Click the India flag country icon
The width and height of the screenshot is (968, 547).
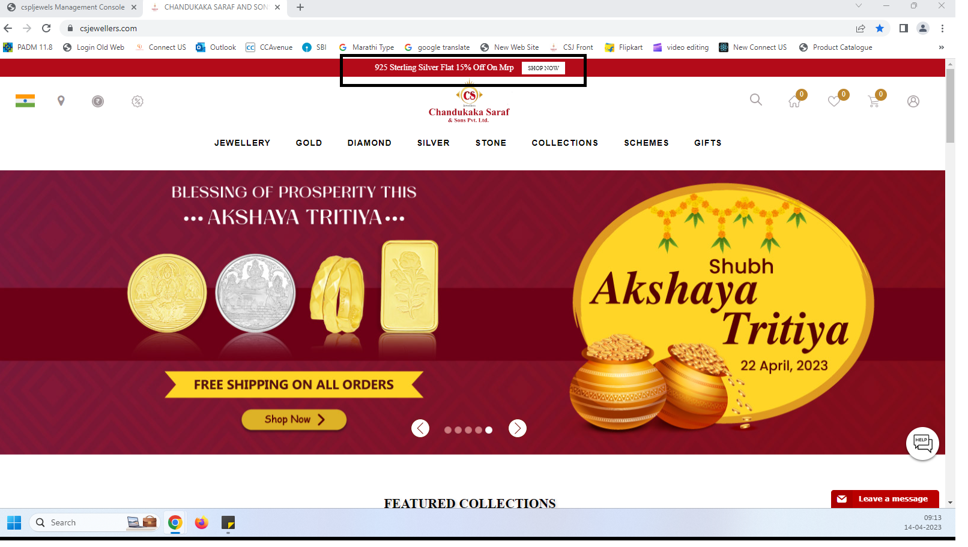[25, 101]
